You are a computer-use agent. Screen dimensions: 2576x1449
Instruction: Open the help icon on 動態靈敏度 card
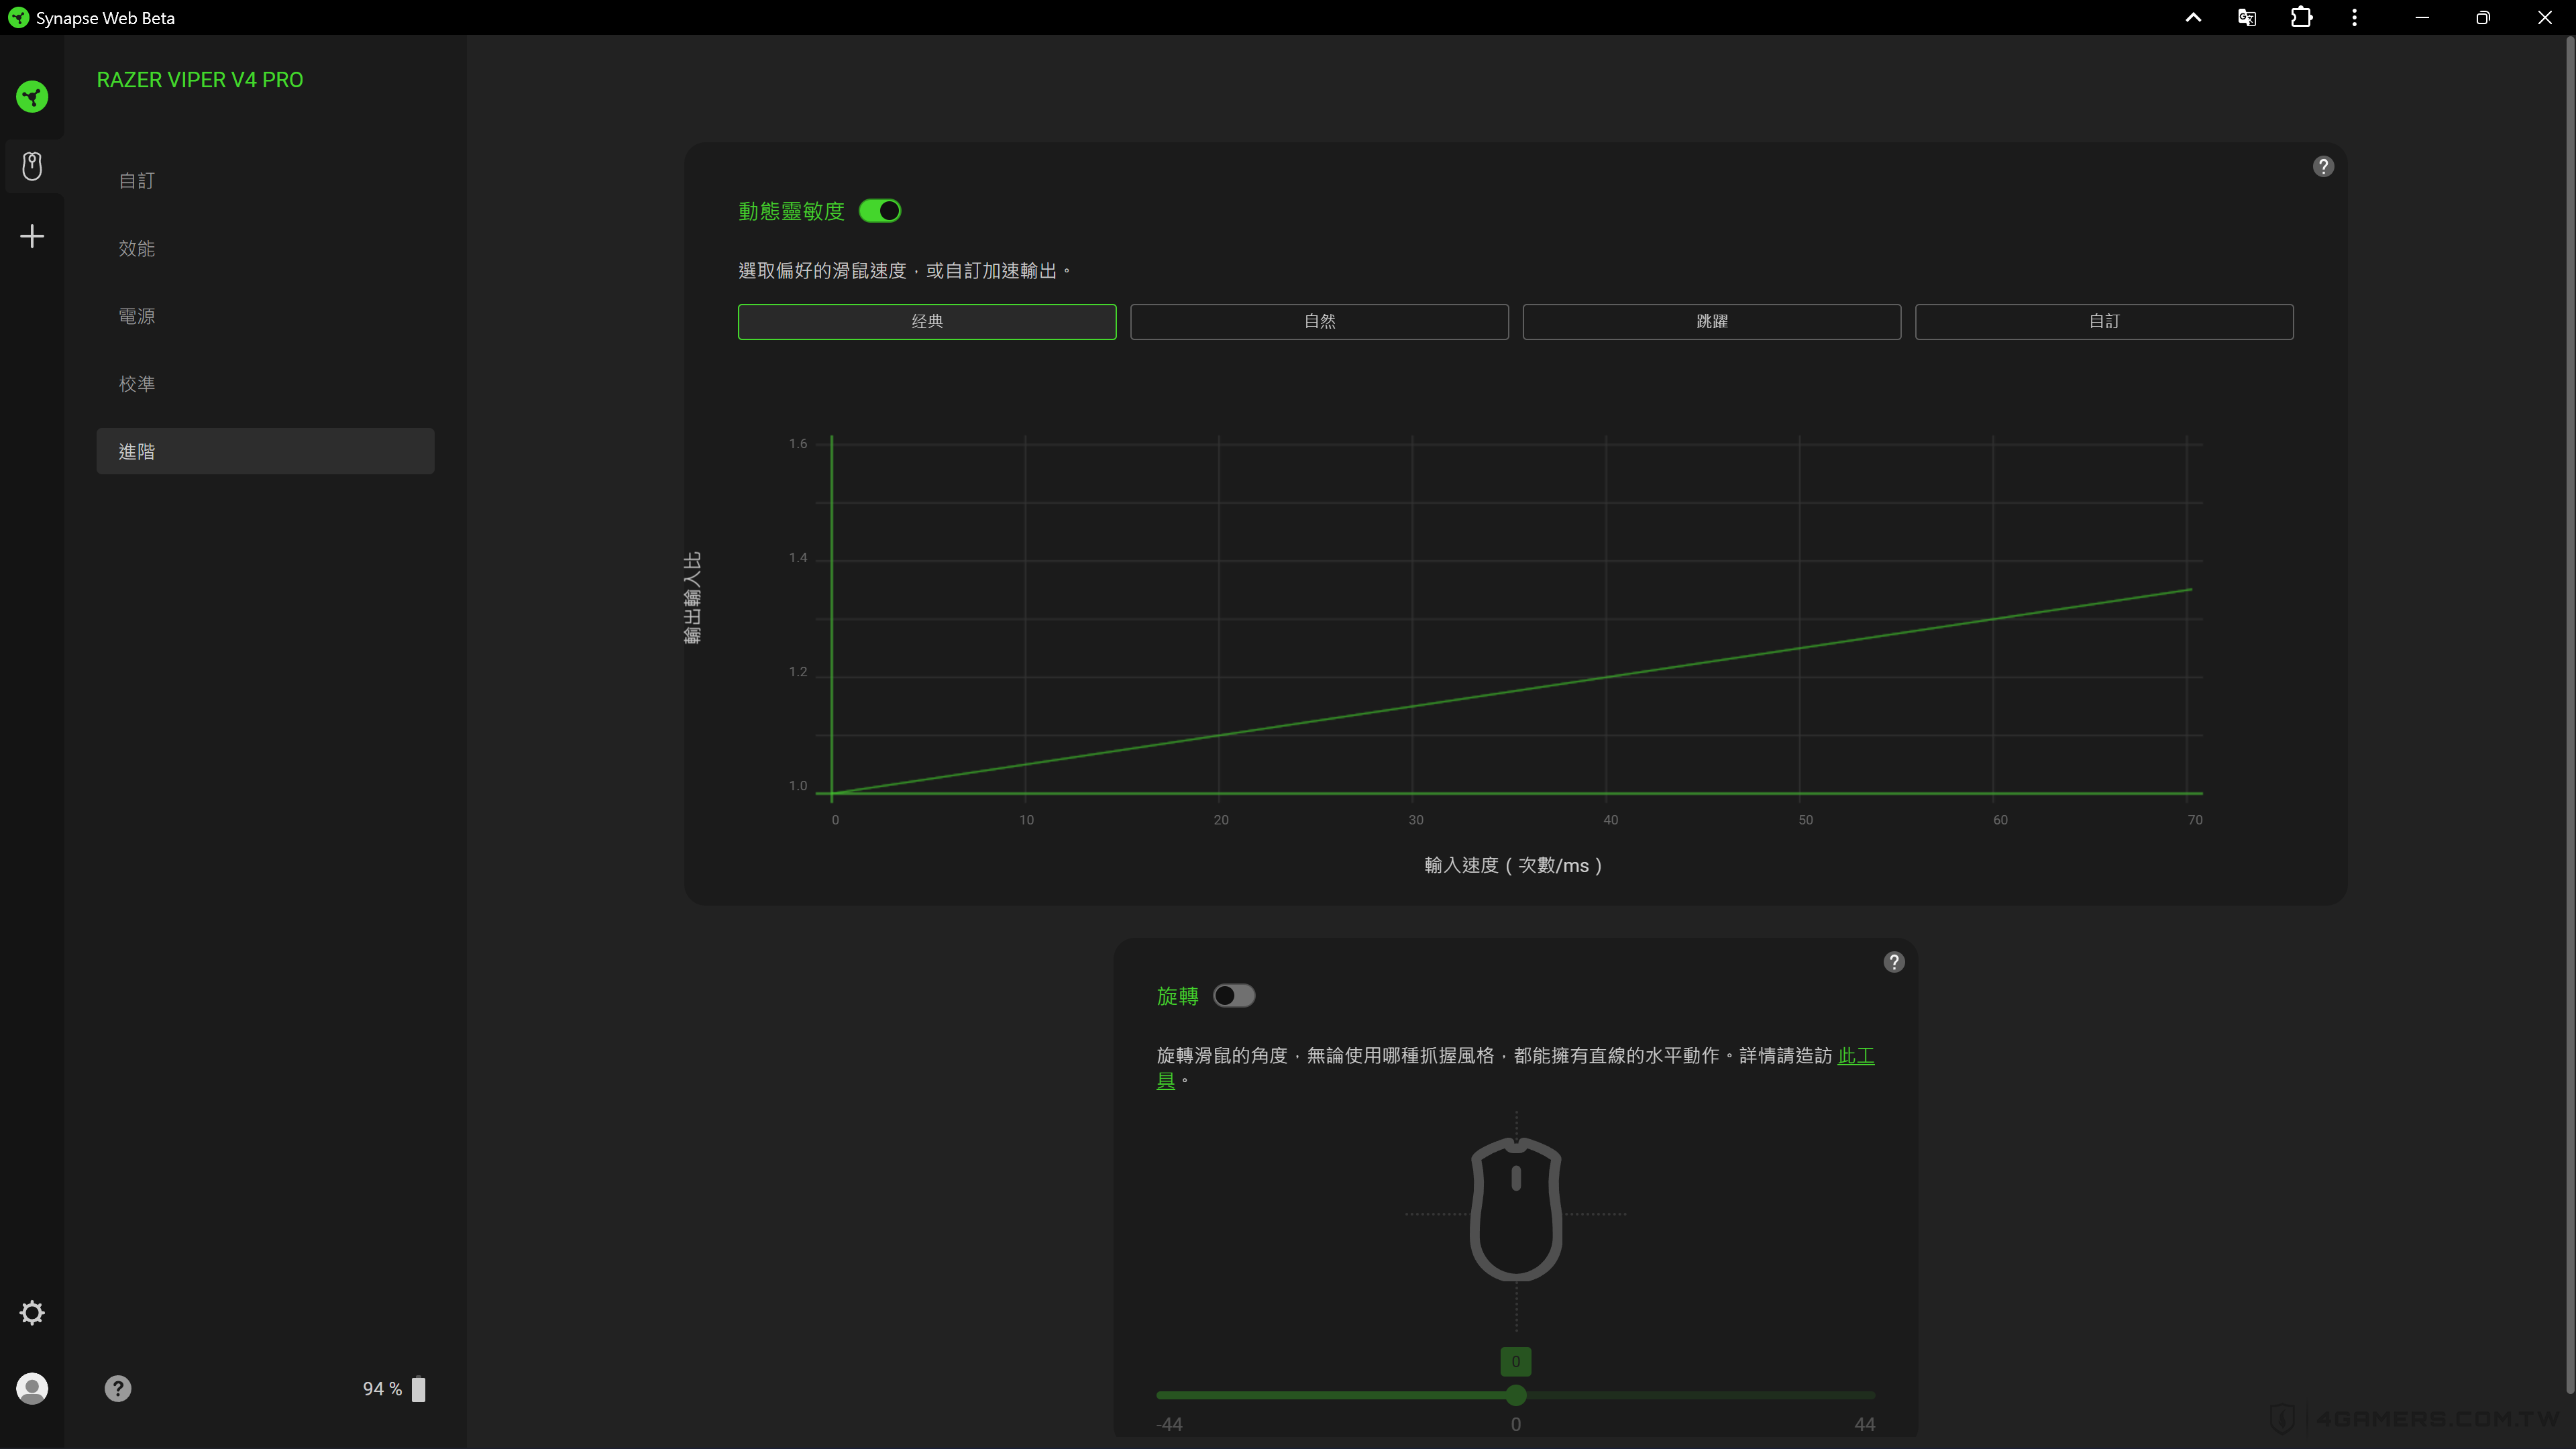click(2323, 166)
